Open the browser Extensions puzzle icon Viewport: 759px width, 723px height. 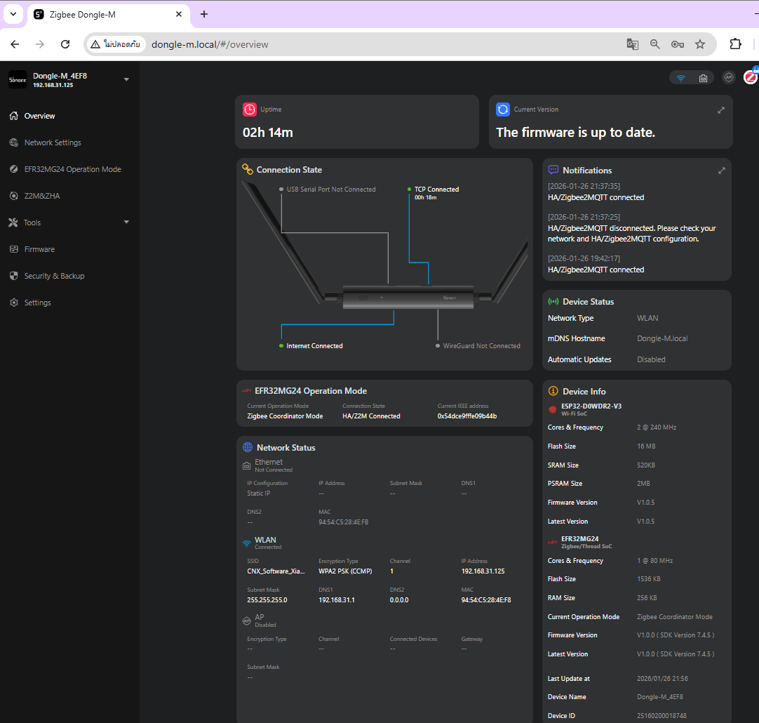click(735, 44)
